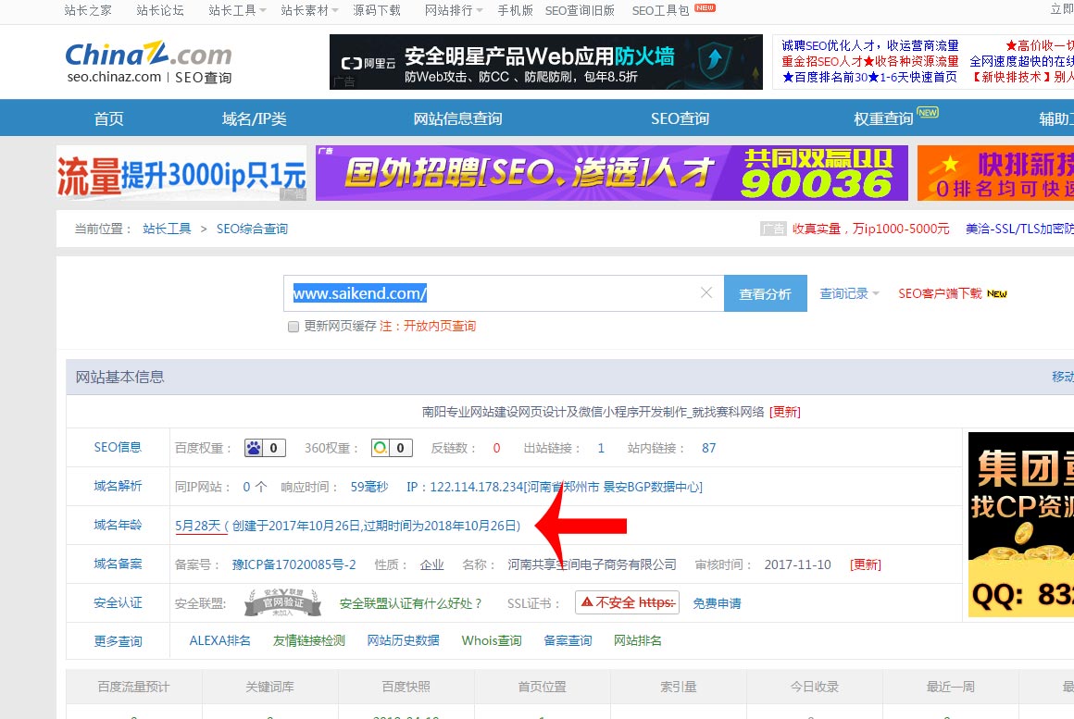Click the 流量提升3000ip只1元 banner
1074x719 pixels.
(x=181, y=172)
